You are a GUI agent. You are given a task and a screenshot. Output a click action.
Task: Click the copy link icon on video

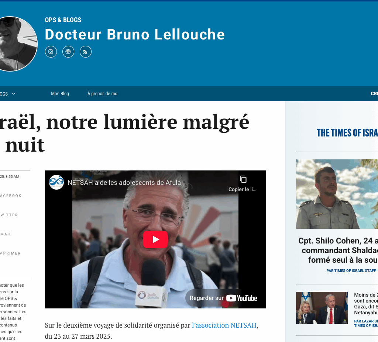click(x=243, y=180)
